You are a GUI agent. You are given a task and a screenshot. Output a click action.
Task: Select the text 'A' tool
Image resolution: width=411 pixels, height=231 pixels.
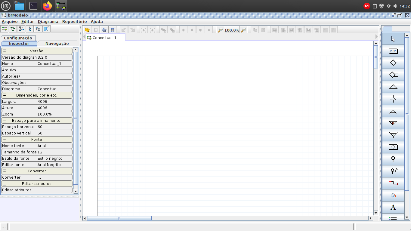coord(393,207)
